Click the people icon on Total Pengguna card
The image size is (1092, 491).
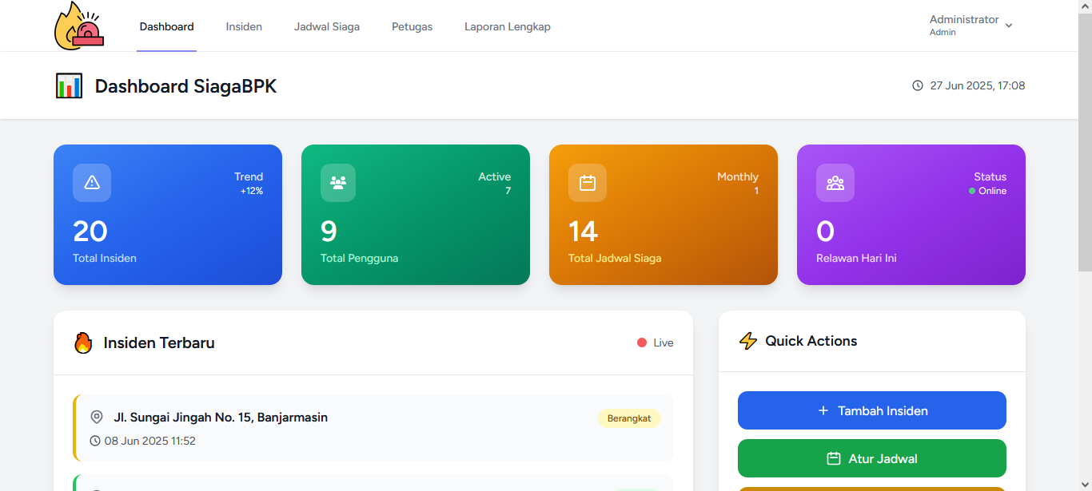338,183
